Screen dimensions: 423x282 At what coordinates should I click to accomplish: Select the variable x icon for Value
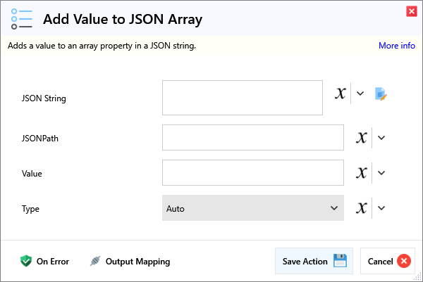361,173
